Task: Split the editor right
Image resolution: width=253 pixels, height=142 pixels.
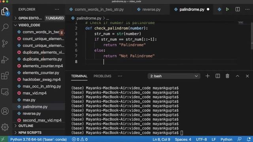Action: pos(238,9)
